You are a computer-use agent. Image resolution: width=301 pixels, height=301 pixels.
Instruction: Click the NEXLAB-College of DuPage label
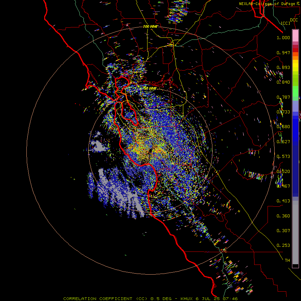267,4
